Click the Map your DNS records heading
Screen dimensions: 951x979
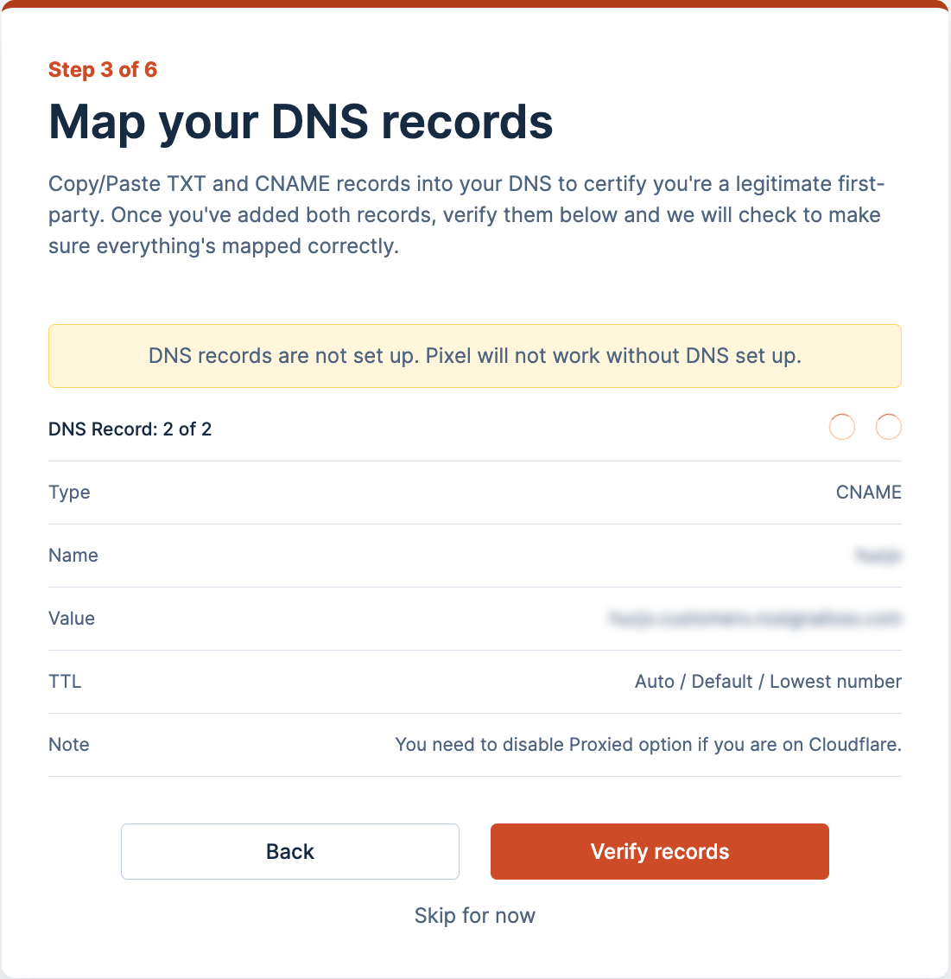(x=301, y=122)
